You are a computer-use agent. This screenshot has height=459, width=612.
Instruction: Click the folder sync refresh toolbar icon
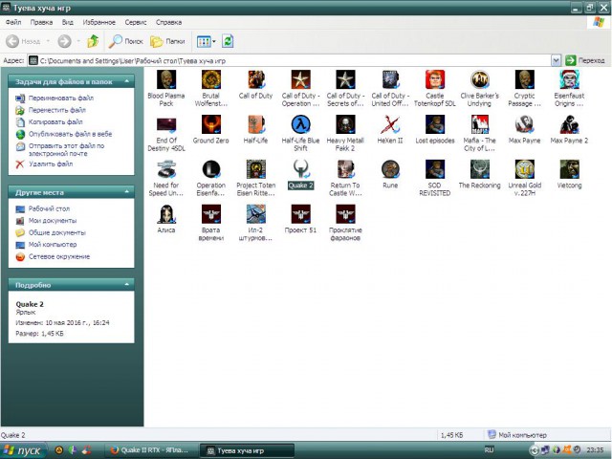tap(228, 41)
